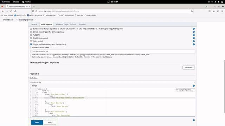Open the clock and calendar in top bar
This screenshot has width=225, height=126.
coord(112,2)
